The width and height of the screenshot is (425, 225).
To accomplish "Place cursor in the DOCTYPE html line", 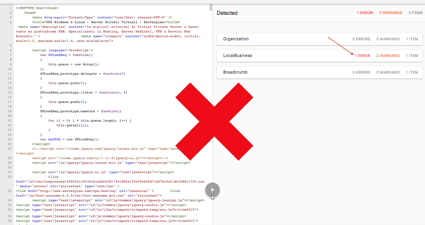I will click(37, 8).
